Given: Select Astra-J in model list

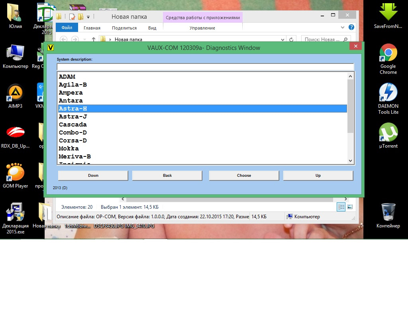Looking at the screenshot, I should pos(202,117).
